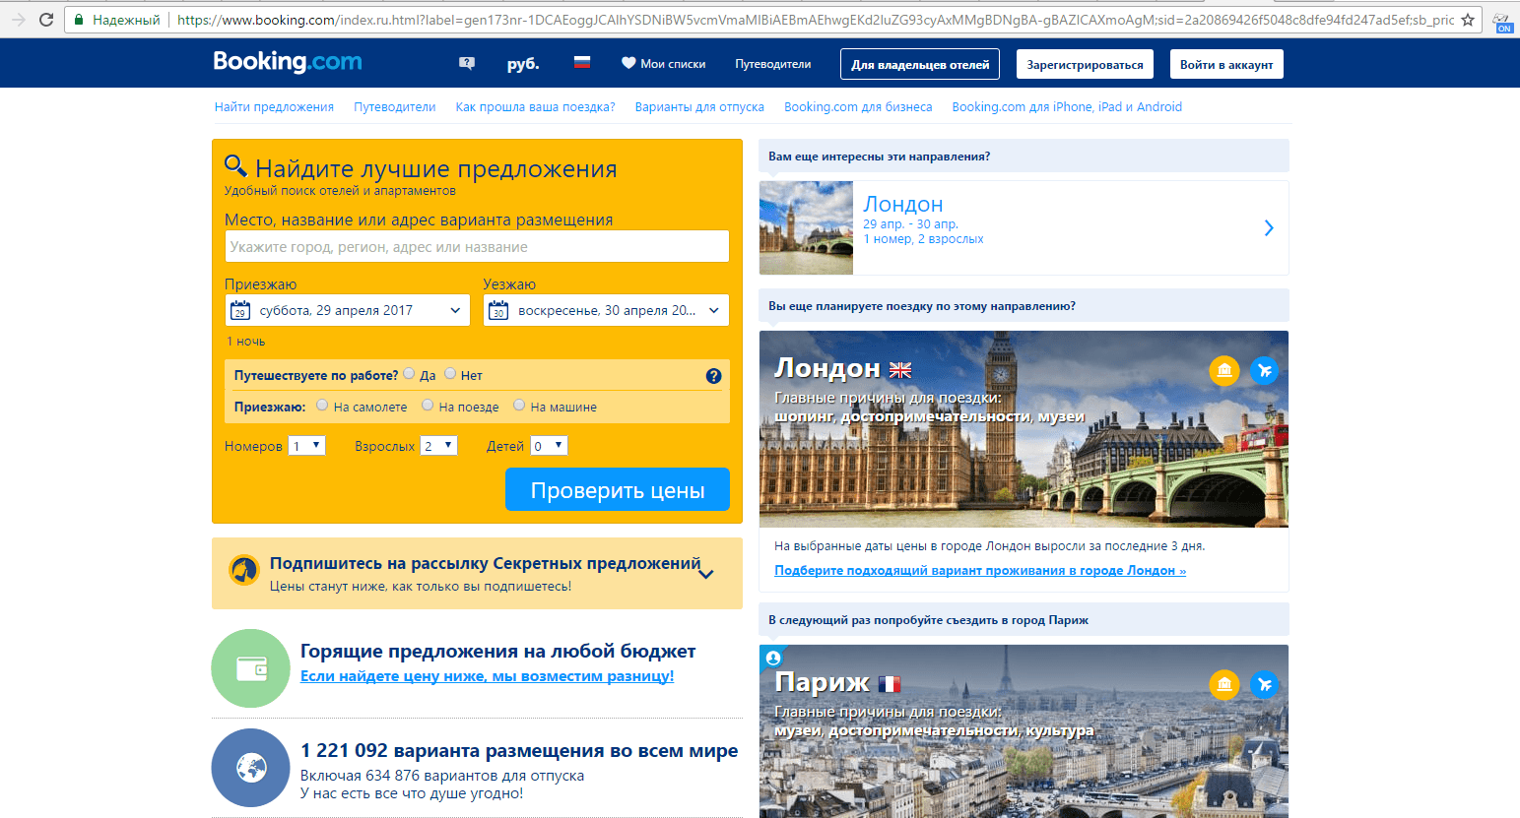
Task: Click the Проверить цены button
Action: (x=618, y=489)
